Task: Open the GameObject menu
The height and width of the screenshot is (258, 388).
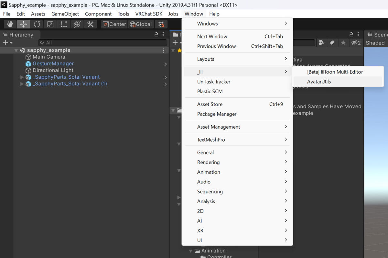Action: (x=65, y=14)
